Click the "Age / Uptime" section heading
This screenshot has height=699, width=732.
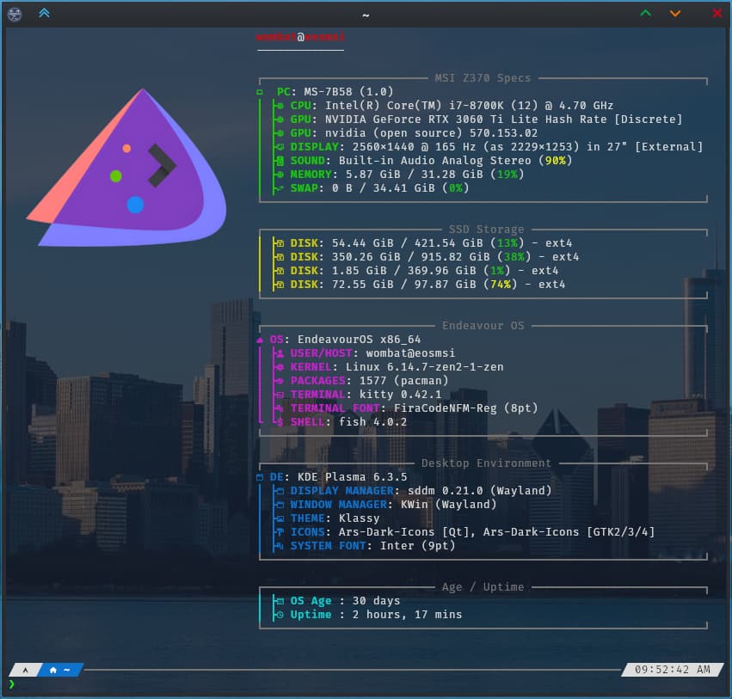coord(483,587)
